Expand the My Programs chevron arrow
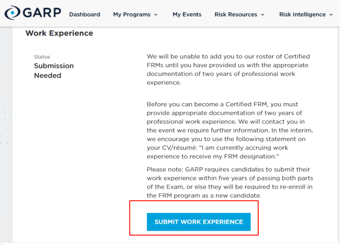Image resolution: width=340 pixels, height=245 pixels. [156, 15]
